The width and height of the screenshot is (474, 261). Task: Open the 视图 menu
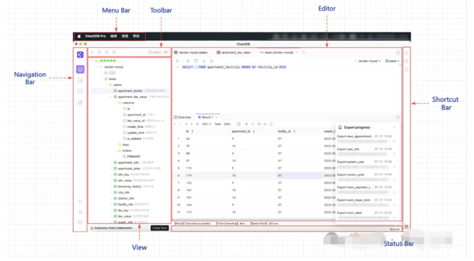[125, 36]
